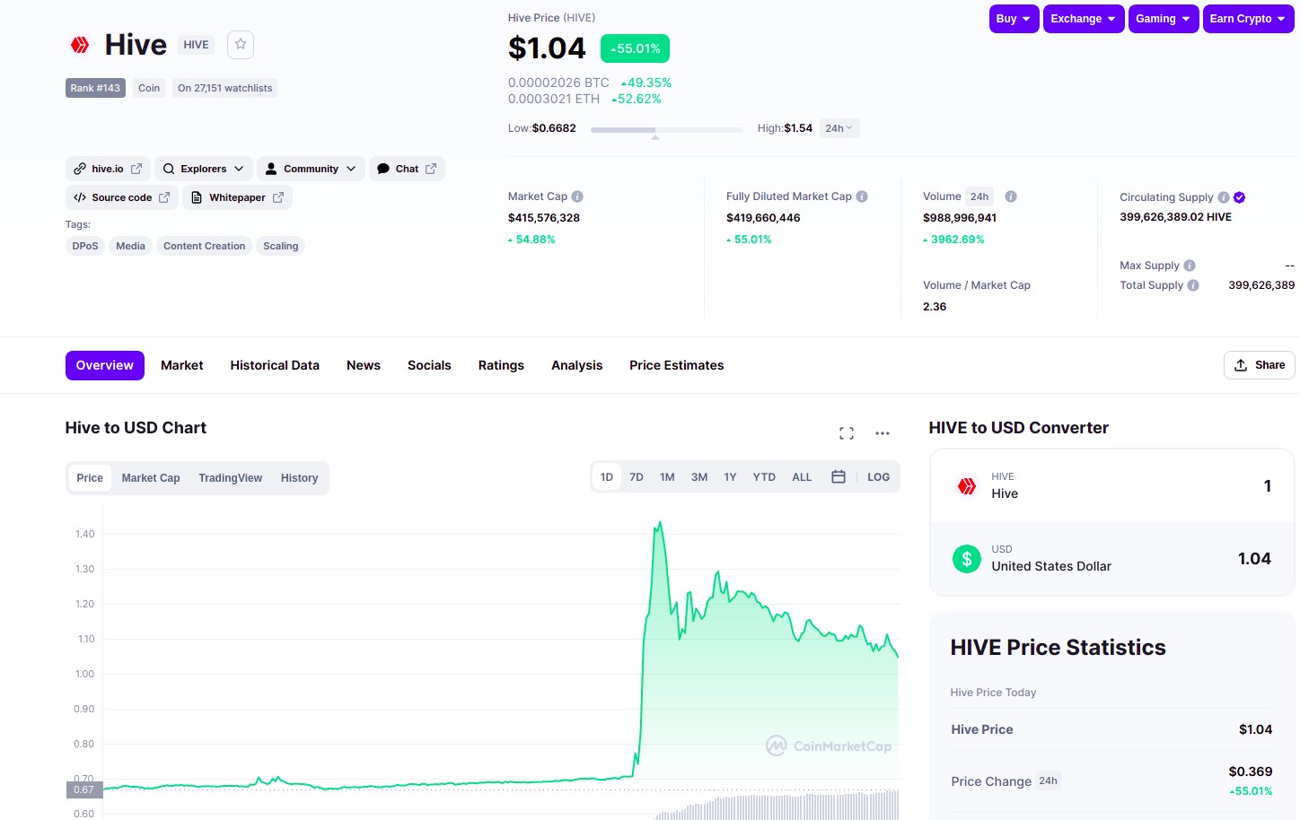
Task: Set chart range to 1D
Action: [607, 477]
